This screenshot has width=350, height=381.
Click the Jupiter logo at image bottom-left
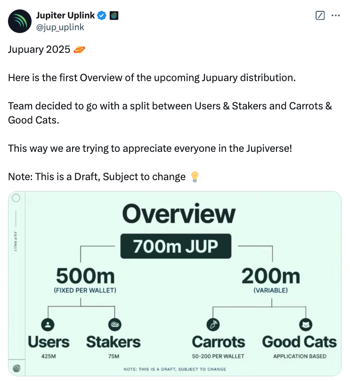tap(16, 367)
